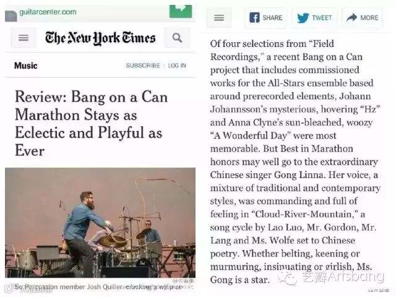Open the Music section label
Screen dimensions: 396x297
[x=26, y=66]
